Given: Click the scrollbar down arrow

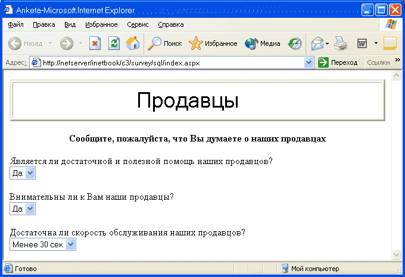Looking at the screenshot, I should tap(396, 254).
